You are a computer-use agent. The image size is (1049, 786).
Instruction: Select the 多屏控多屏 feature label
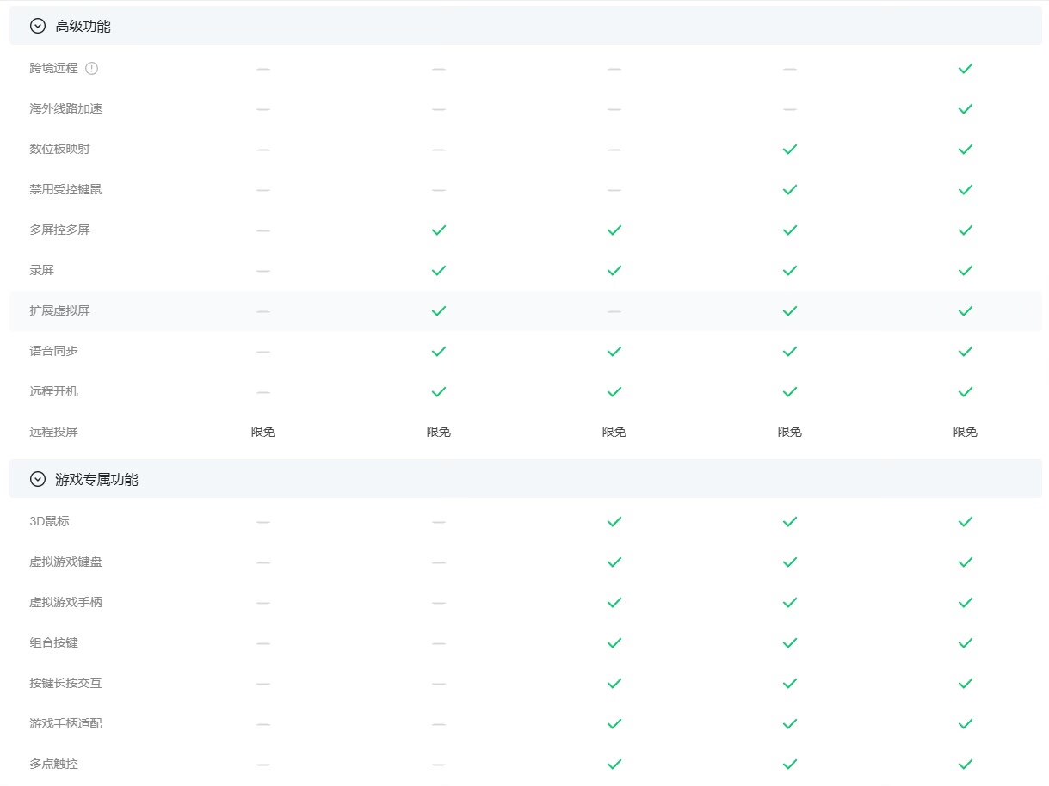pos(59,230)
